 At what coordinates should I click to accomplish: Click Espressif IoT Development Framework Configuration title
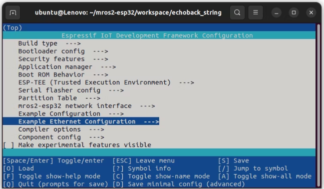click(x=157, y=35)
